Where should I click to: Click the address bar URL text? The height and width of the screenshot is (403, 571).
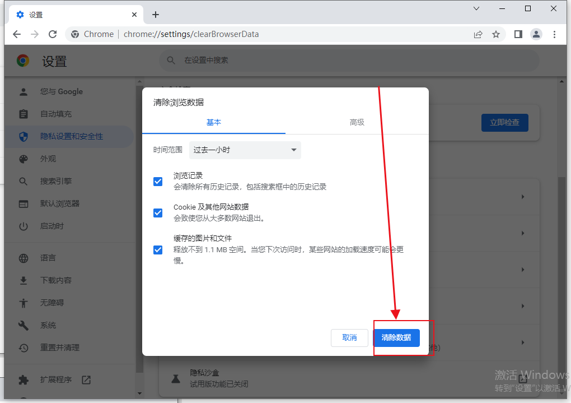pos(191,34)
